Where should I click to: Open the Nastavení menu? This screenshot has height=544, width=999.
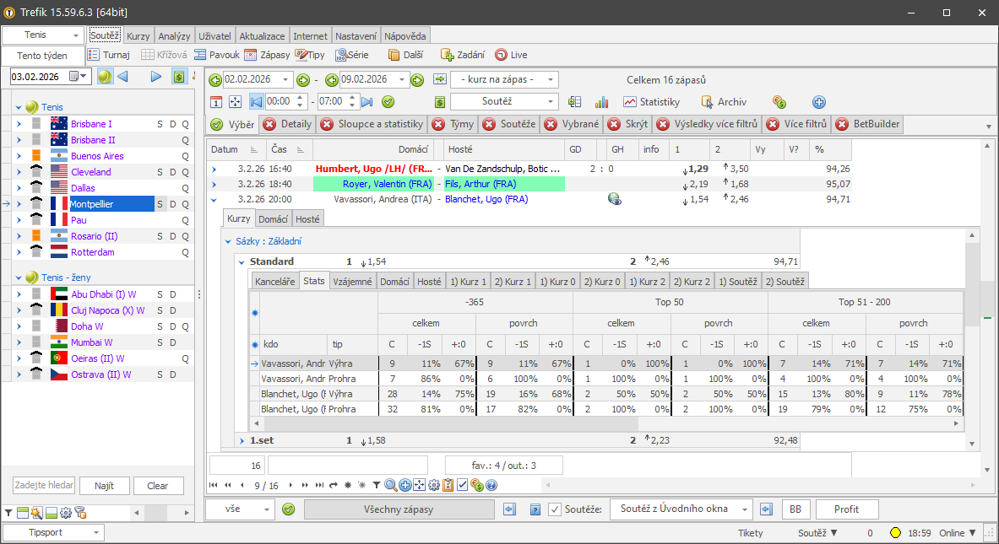(356, 35)
